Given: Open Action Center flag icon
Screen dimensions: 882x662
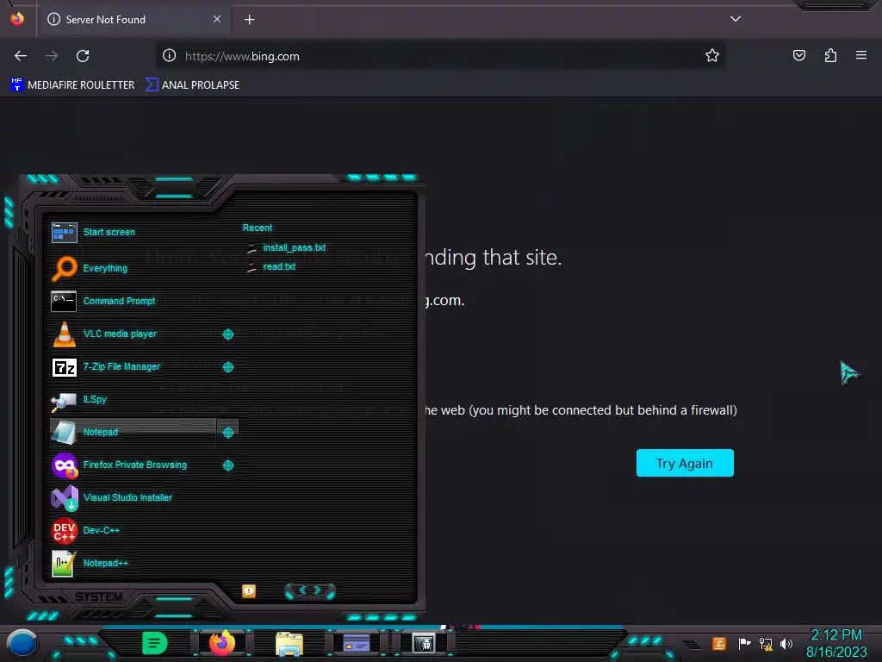Looking at the screenshot, I should tap(744, 643).
